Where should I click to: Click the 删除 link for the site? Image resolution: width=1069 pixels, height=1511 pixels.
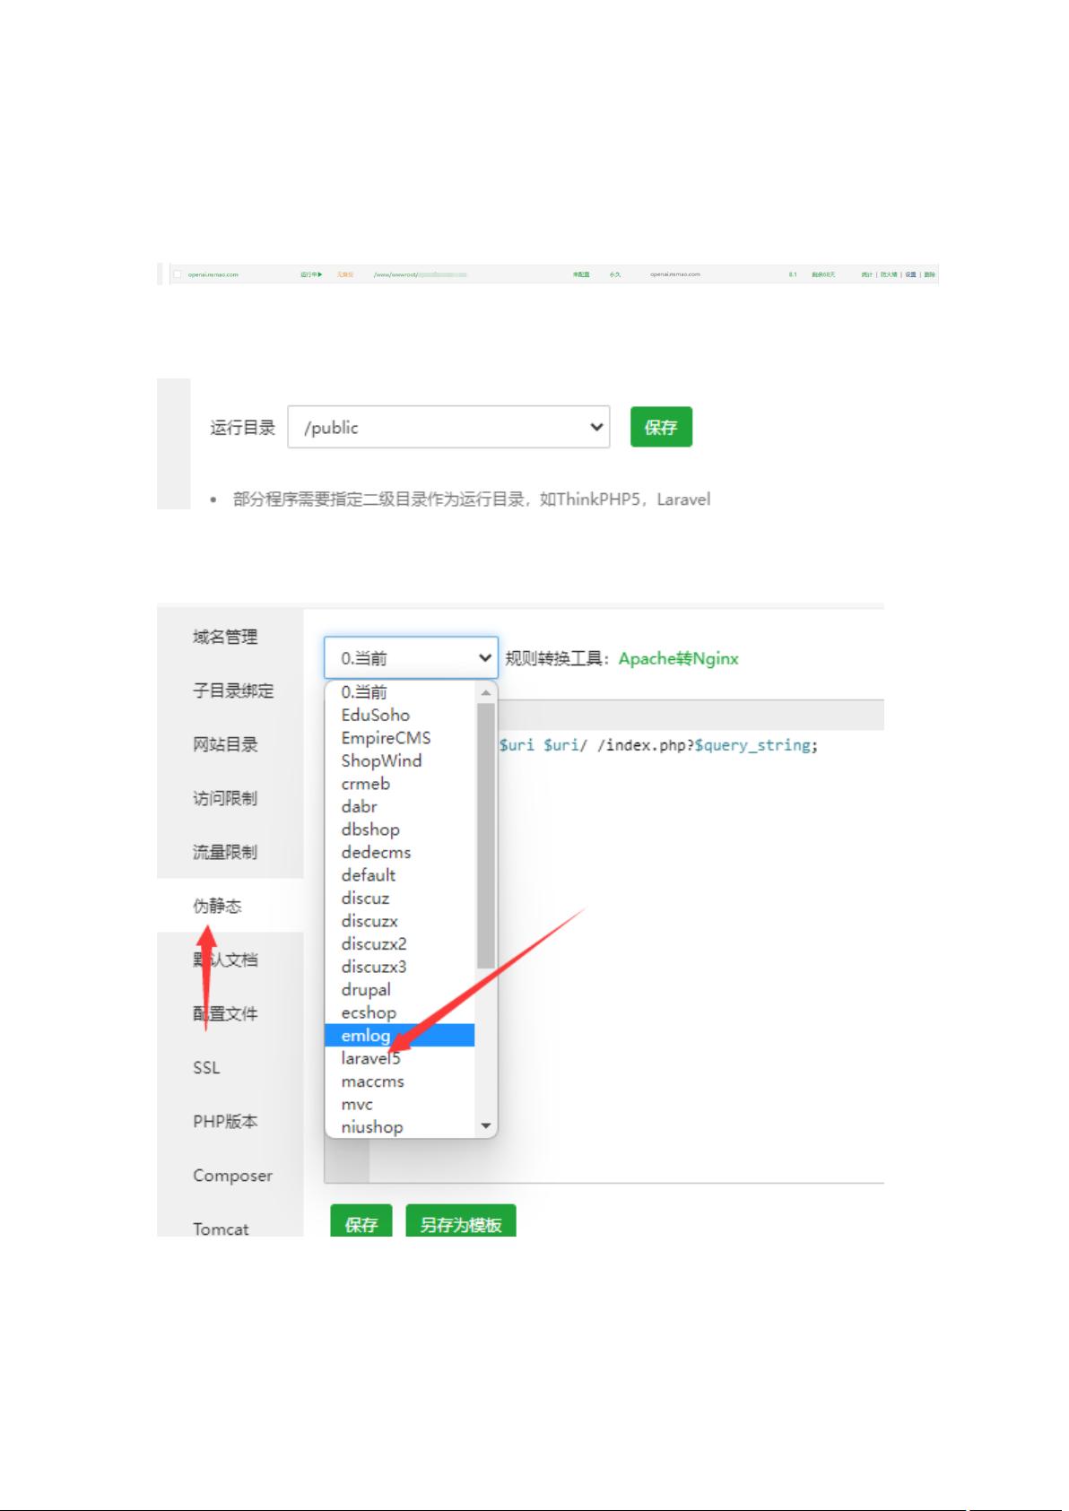pos(929,274)
